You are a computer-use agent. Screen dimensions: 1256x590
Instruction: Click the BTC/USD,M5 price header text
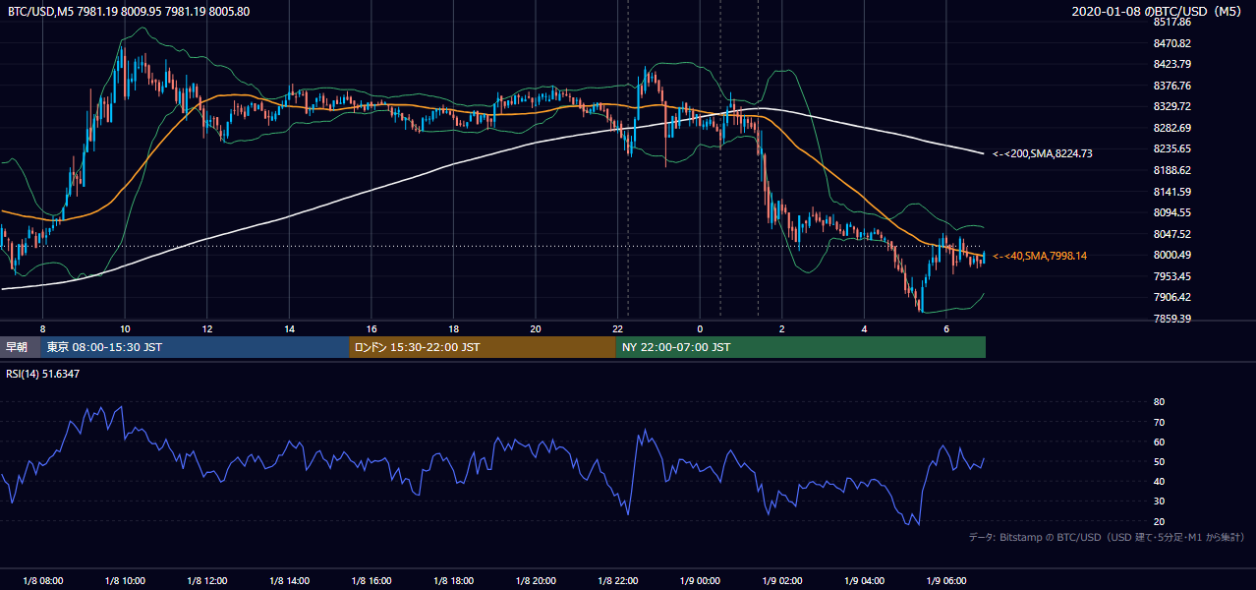[129, 11]
